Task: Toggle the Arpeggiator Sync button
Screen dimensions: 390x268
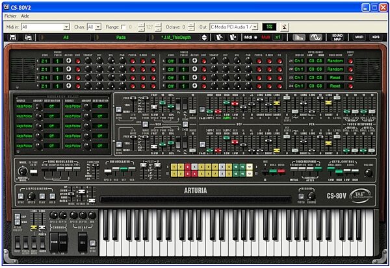Action: point(21,196)
